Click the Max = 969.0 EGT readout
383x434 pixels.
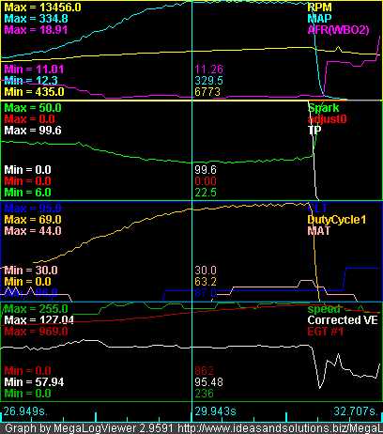(36, 332)
